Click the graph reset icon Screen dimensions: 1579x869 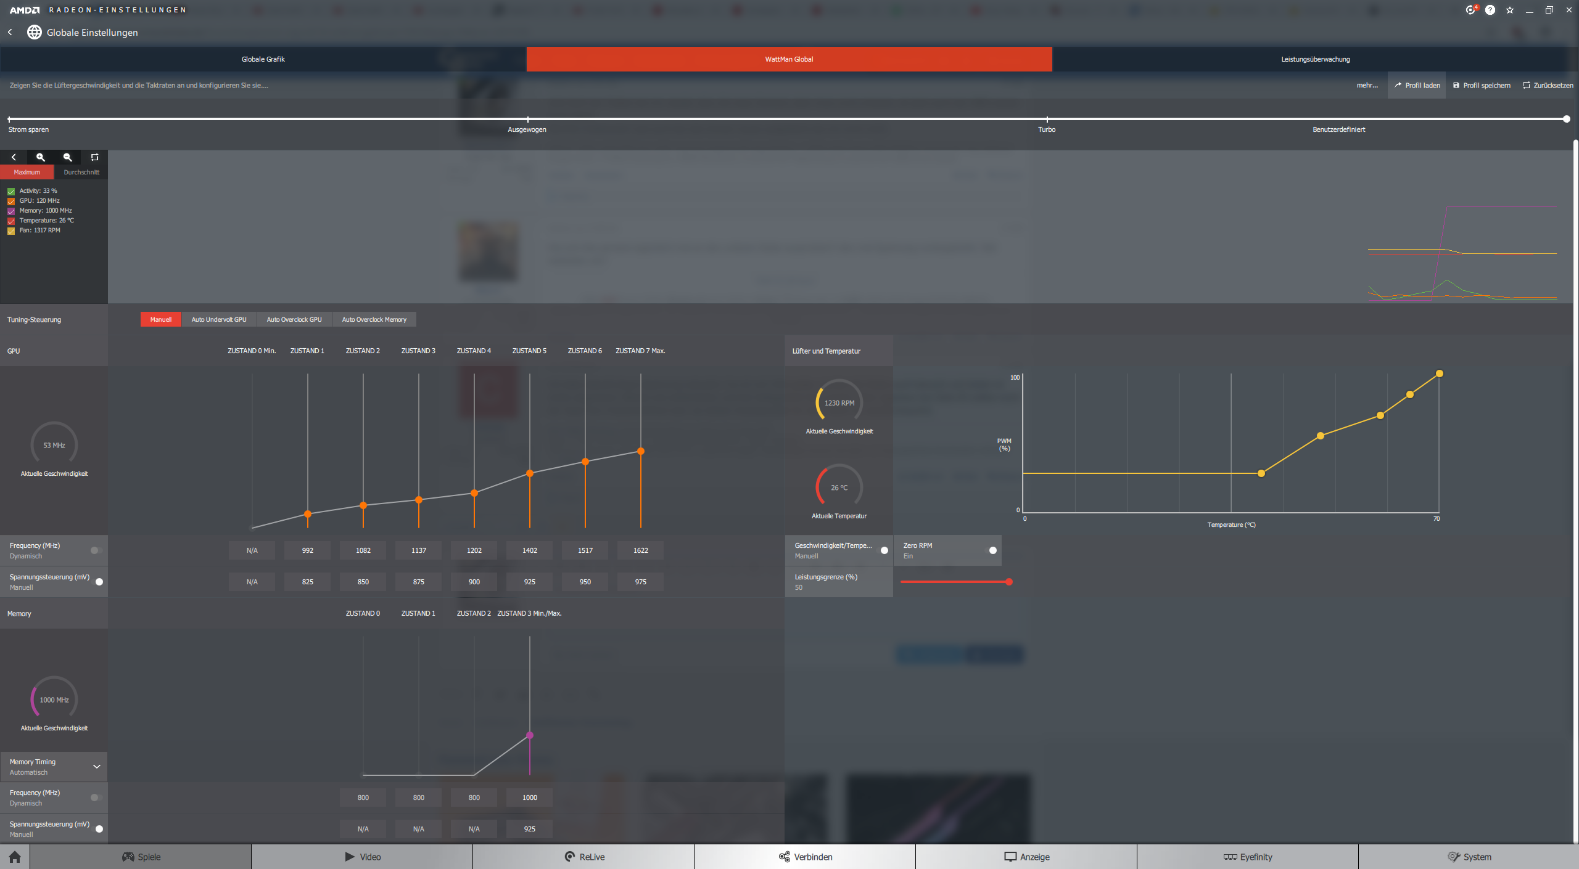94,157
